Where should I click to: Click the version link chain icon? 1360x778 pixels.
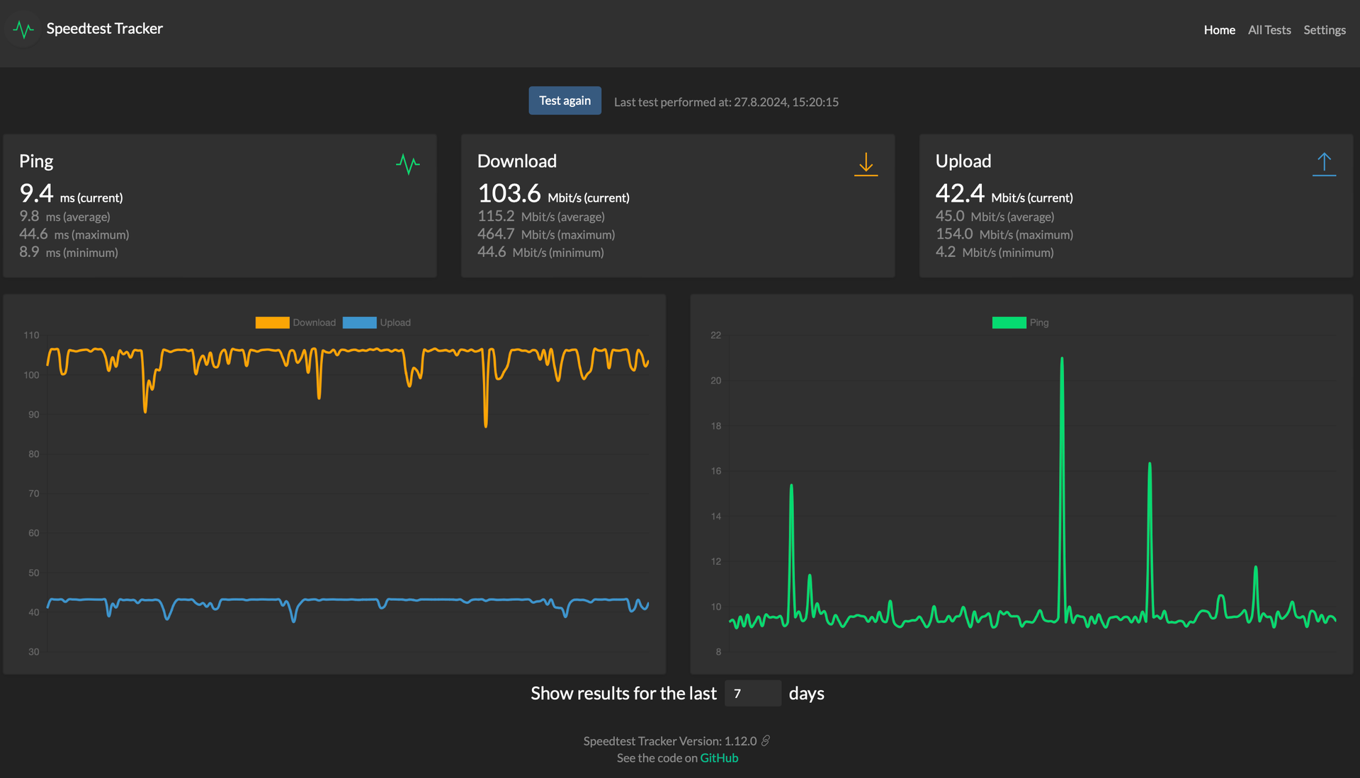point(766,740)
